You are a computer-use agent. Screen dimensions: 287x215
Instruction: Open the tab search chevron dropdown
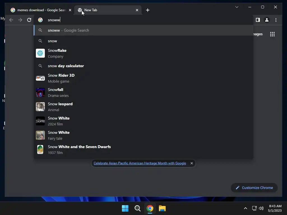tap(237, 7)
